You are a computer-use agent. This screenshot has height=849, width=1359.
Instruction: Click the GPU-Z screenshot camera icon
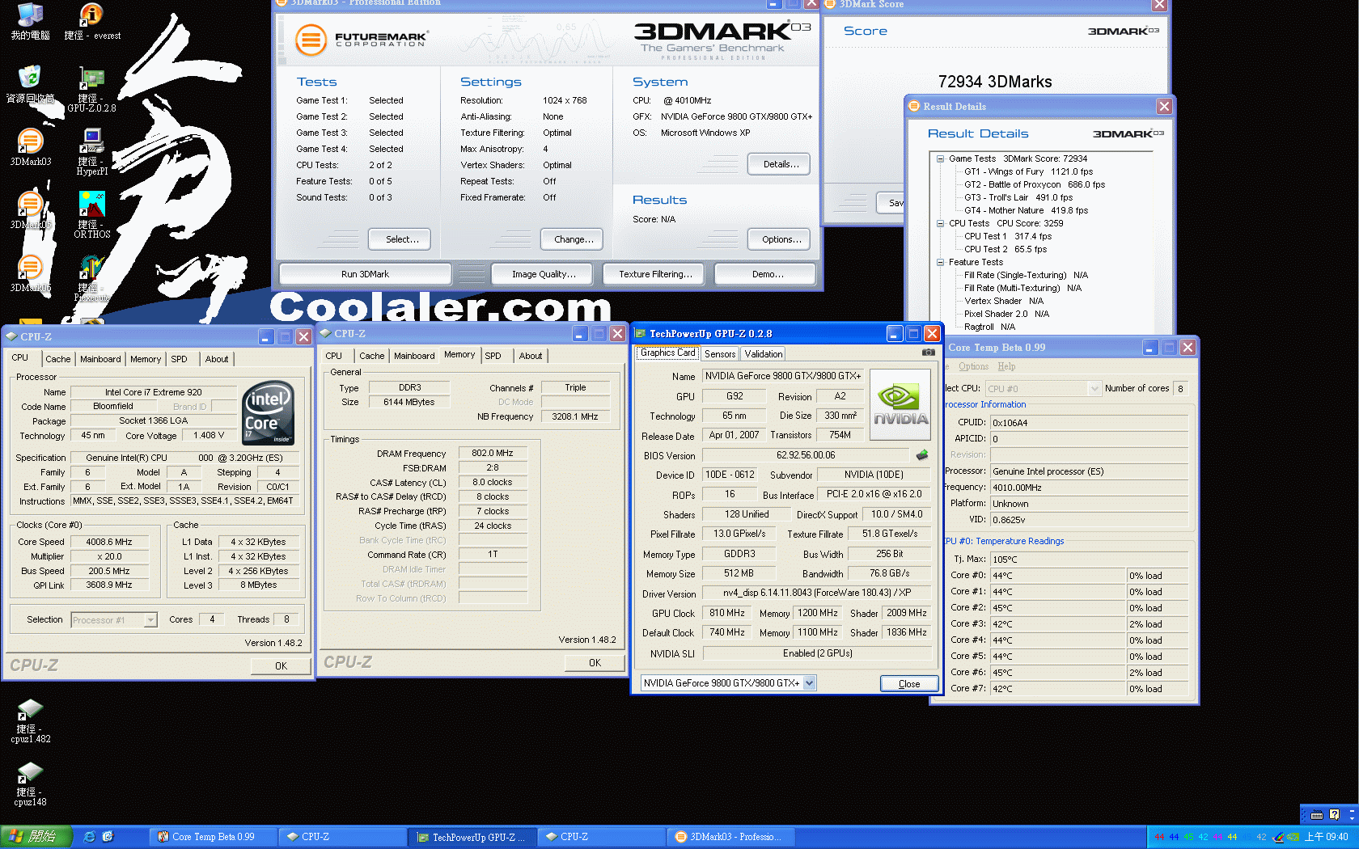[928, 353]
